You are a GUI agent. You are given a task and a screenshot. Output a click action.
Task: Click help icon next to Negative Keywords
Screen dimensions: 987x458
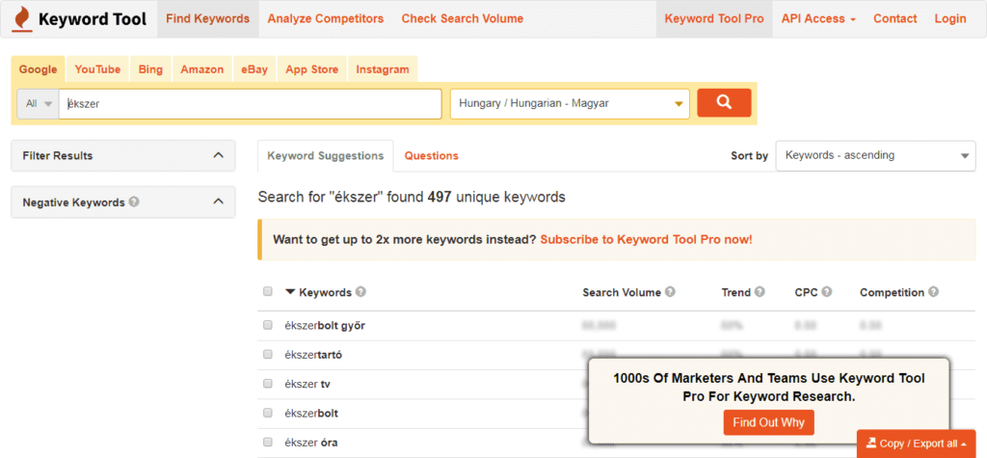134,202
